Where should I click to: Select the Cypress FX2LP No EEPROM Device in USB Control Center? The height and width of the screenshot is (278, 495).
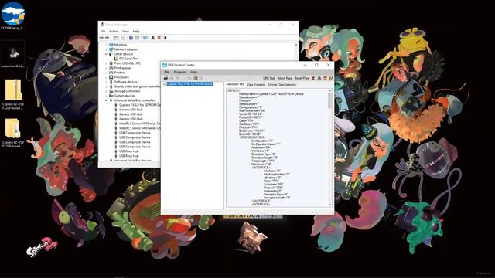(189, 84)
